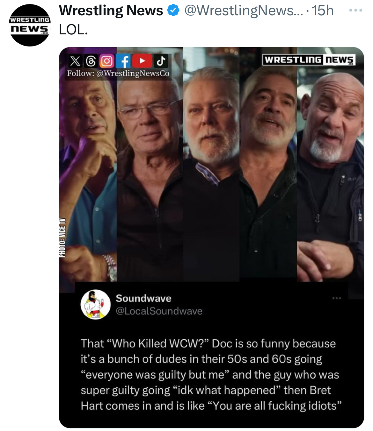Viewport: 373px width, 431px height.
Task: Click the Soundwave display name
Action: click(x=143, y=298)
